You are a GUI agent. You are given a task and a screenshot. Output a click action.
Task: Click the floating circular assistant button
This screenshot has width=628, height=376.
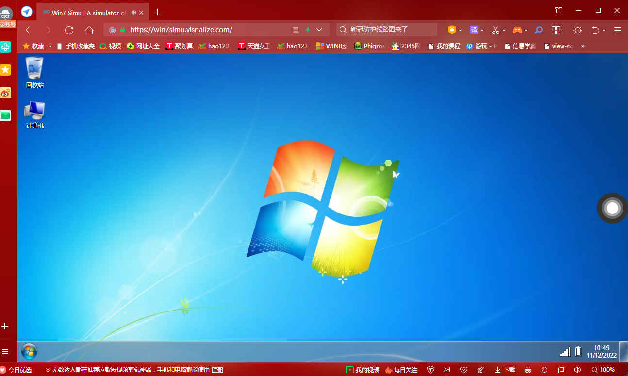[612, 208]
